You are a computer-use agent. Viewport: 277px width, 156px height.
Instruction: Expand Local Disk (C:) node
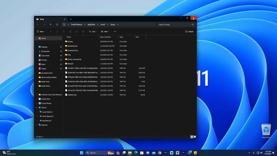(x=38, y=112)
